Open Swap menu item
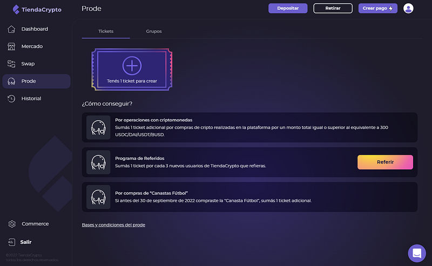432x266 pixels. click(x=36, y=64)
